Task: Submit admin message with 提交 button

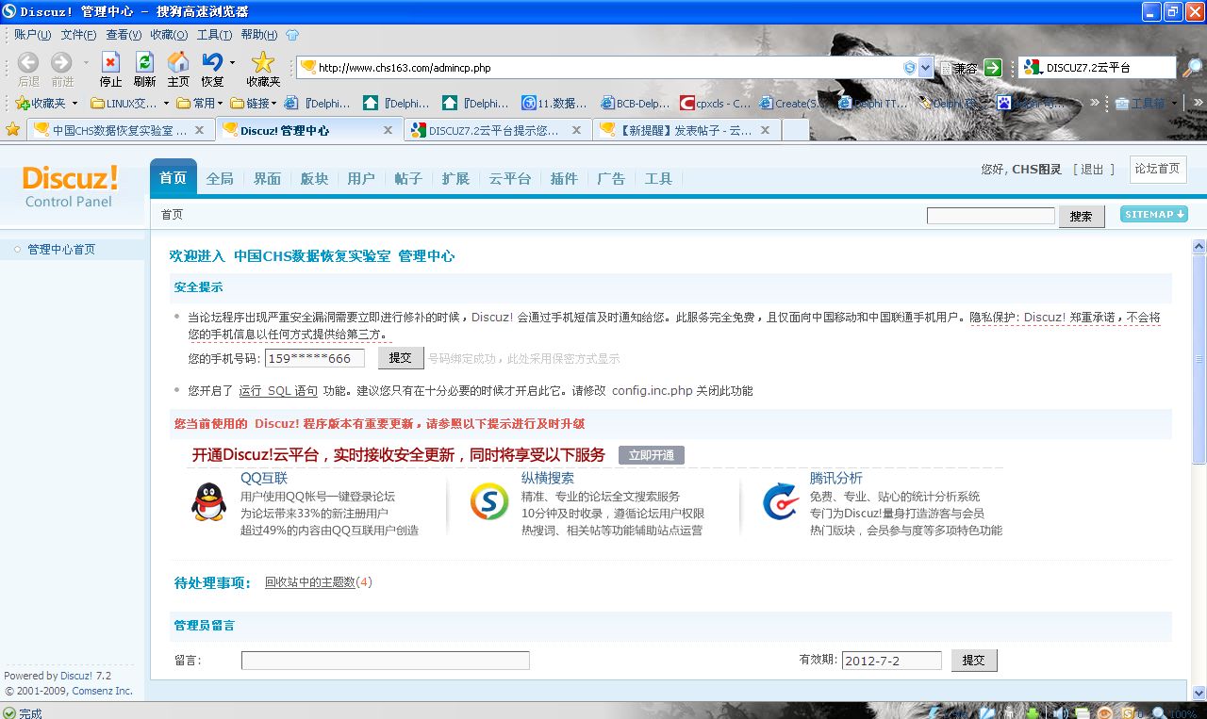Action: 974,661
